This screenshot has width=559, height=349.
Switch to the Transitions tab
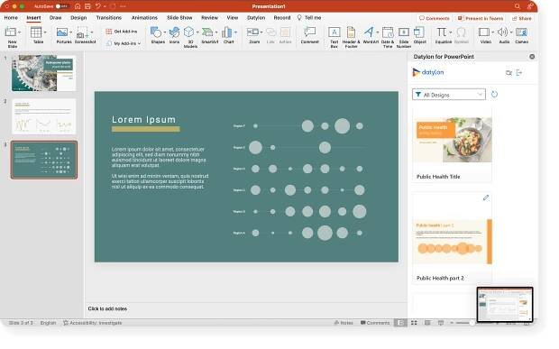[x=109, y=17]
